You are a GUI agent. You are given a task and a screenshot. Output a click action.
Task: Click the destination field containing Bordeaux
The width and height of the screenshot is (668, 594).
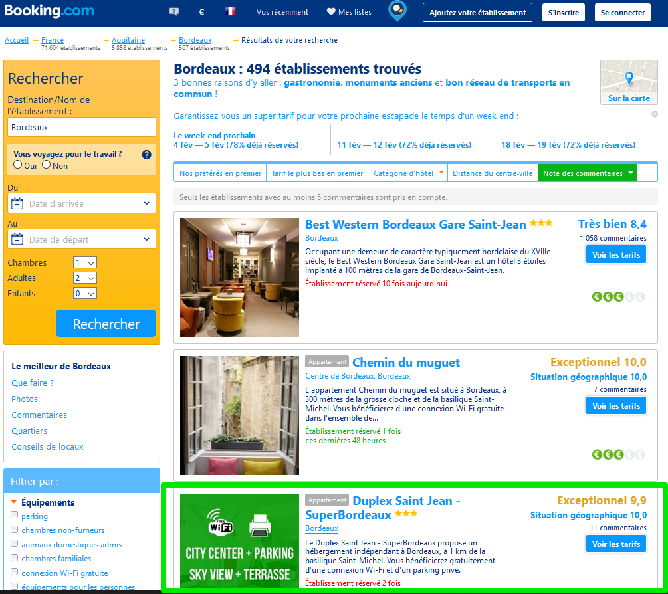(82, 127)
